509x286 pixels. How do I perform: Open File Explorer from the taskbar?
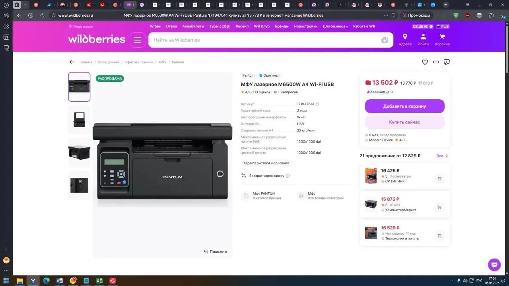point(19,281)
